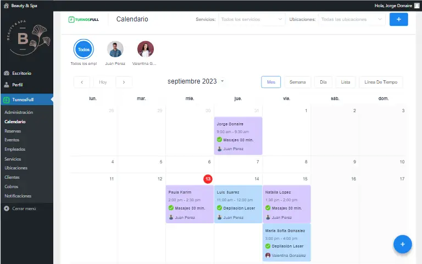Select Juan Perez employee avatar
The height and width of the screenshot is (264, 422).
click(115, 50)
